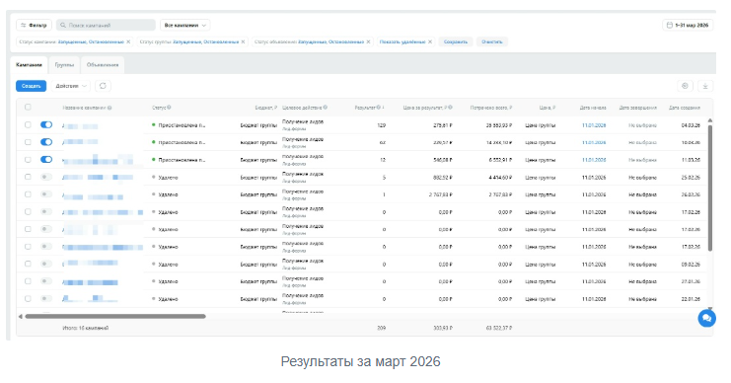
Task: Click the Фильтр button
Action: pos(34,26)
